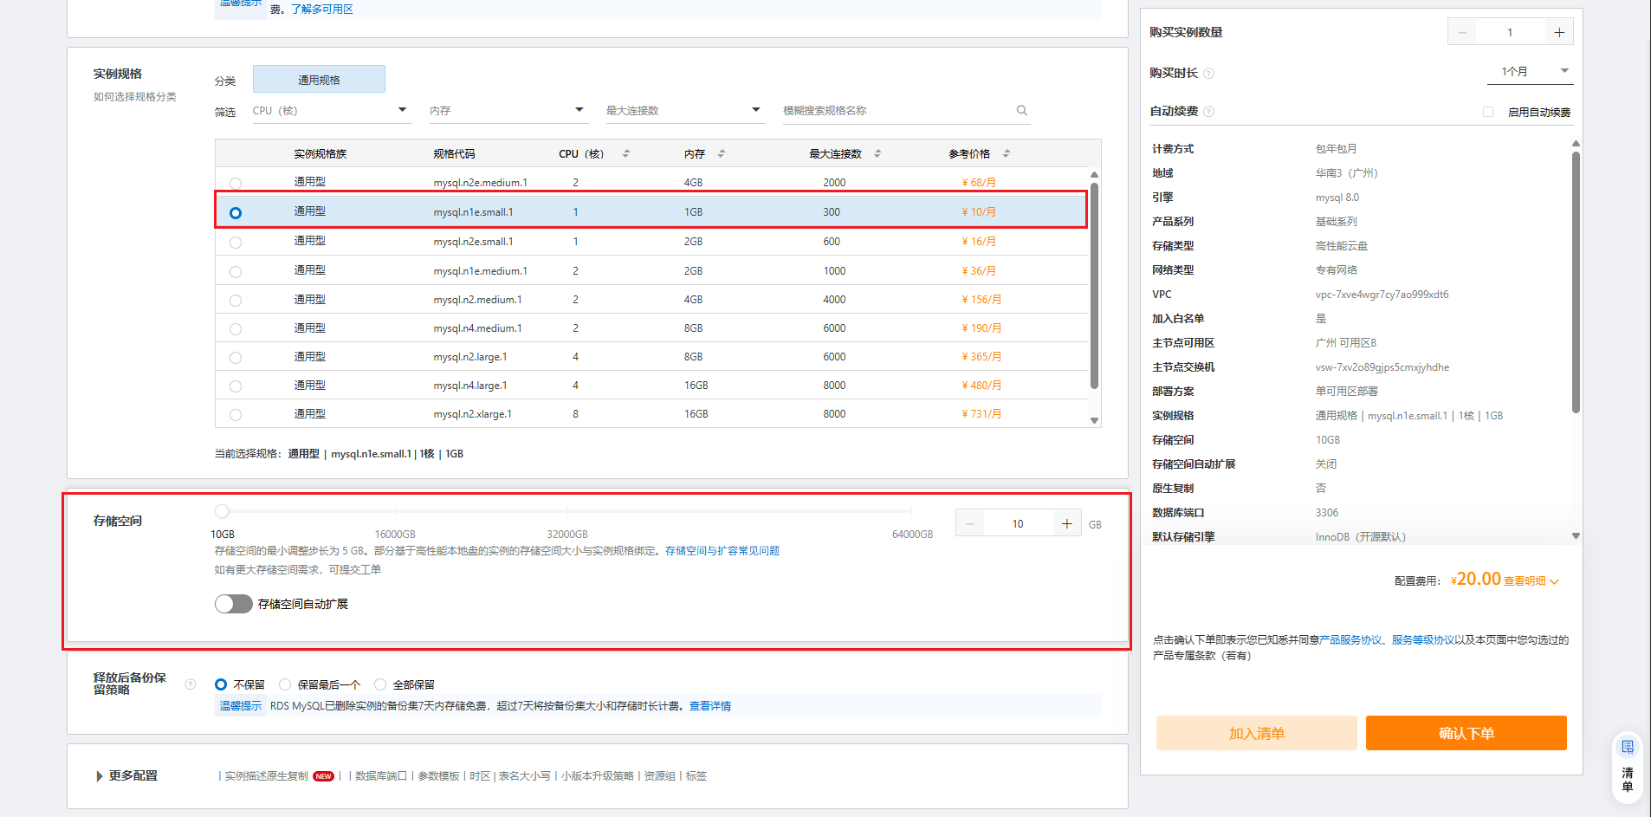The width and height of the screenshot is (1651, 817).
Task: Click help icon next to 购买时长
Action: point(1209,74)
